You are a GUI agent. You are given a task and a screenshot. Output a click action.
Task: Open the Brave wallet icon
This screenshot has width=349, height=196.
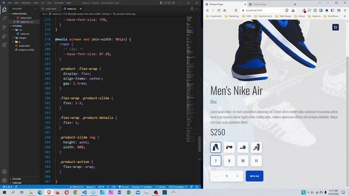coord(339,10)
